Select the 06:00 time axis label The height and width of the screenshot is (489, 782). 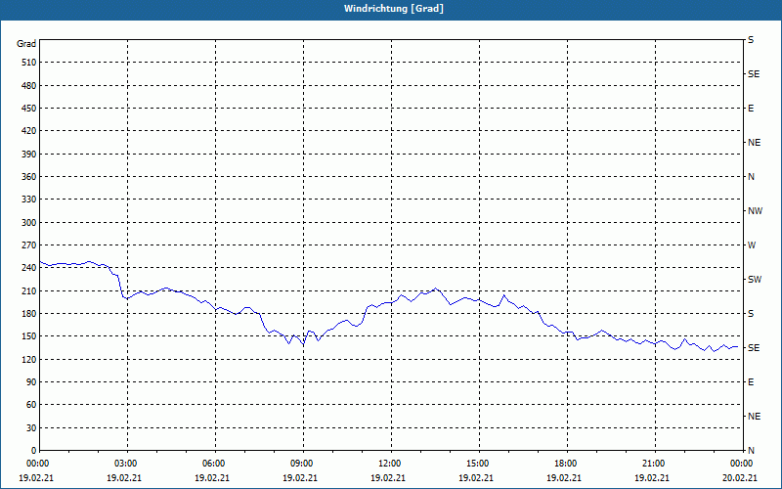pos(212,464)
